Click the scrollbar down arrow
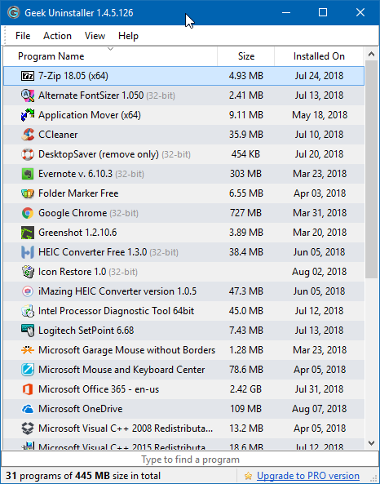 (x=372, y=443)
